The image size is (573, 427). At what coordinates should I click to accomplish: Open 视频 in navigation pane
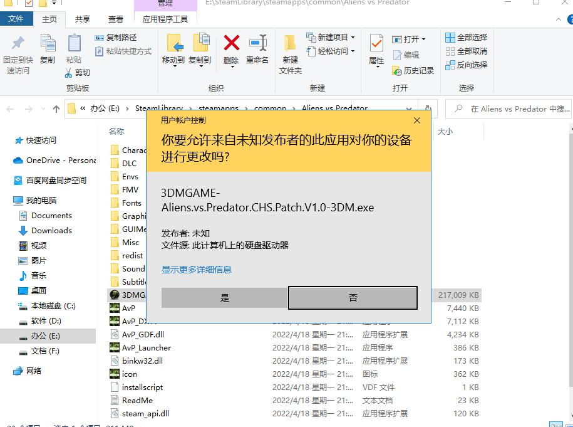coord(39,246)
